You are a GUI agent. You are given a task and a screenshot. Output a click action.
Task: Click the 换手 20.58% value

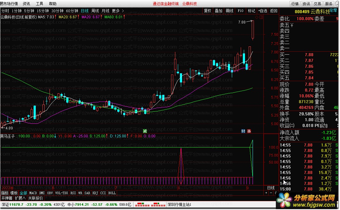306,114
